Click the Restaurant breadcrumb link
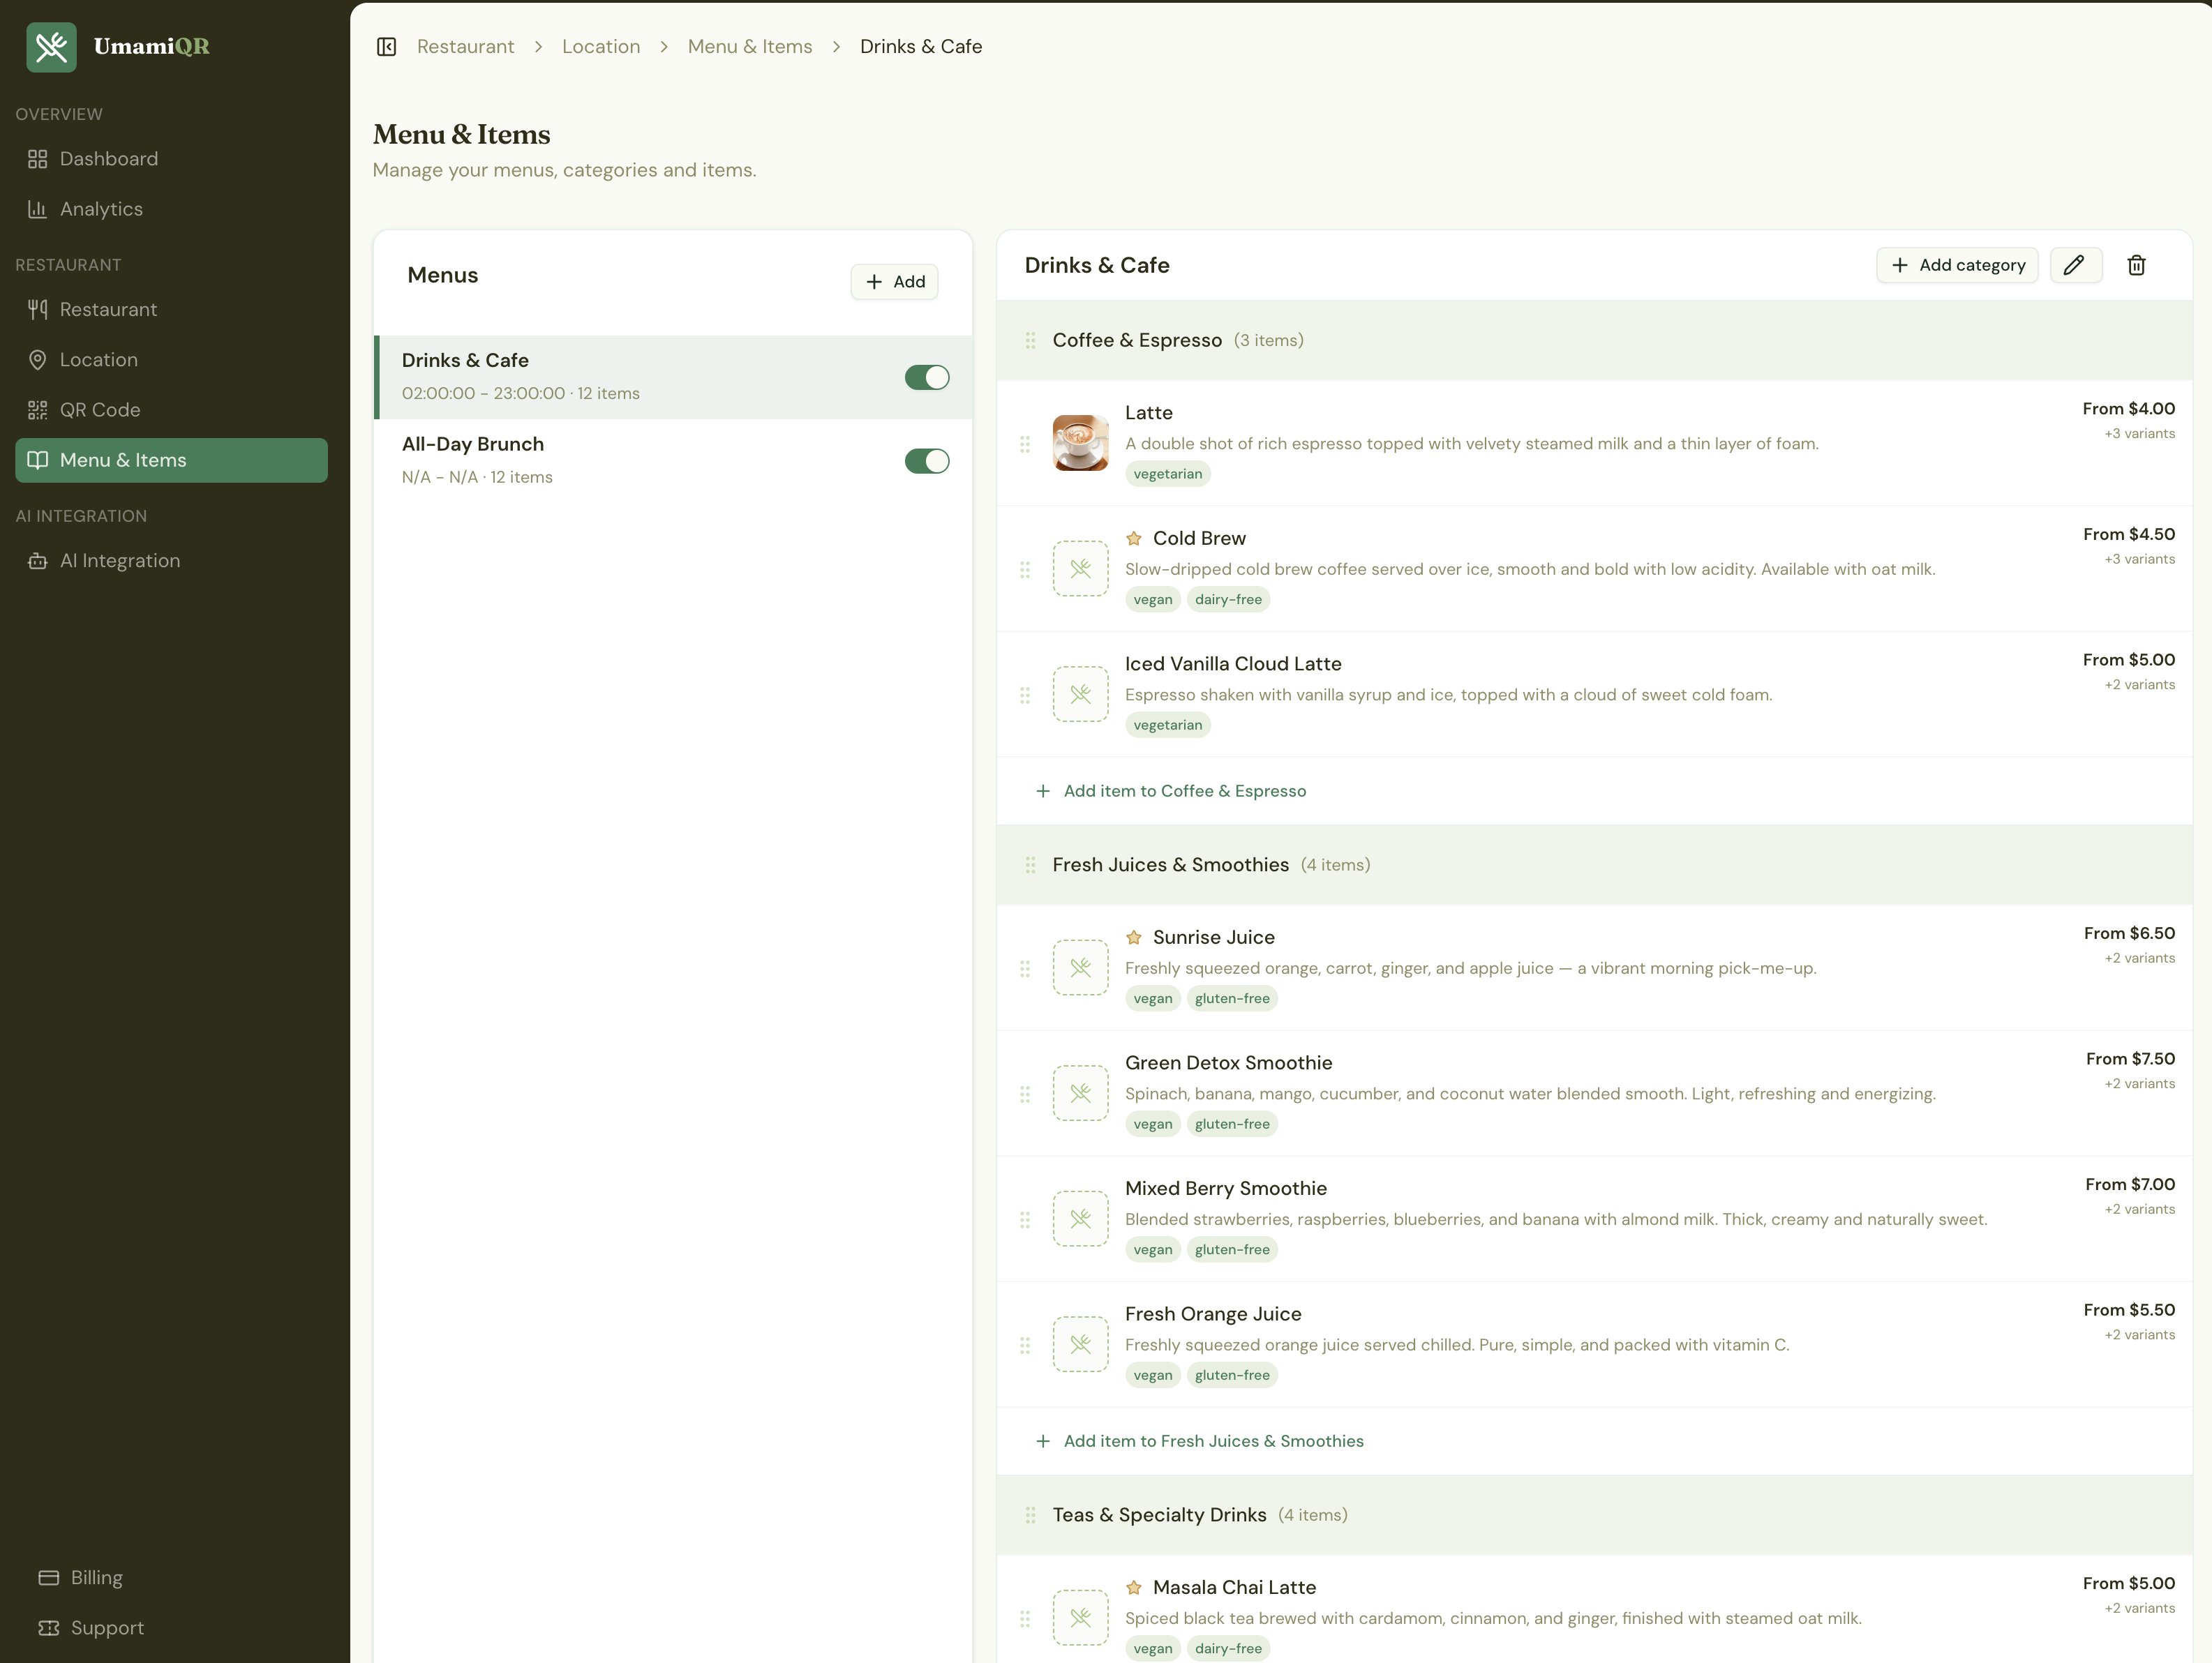 465,47
